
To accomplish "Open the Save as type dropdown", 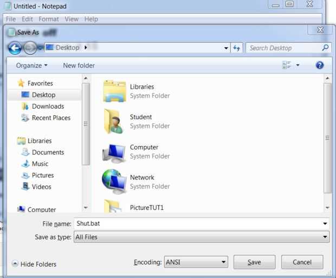I will coord(325,237).
